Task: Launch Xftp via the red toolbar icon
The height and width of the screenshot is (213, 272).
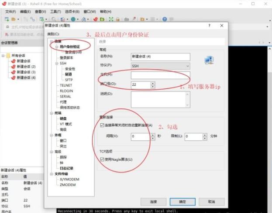Action: [96, 19]
